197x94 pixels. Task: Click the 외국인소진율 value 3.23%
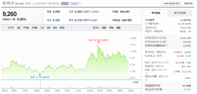(x=187, y=46)
